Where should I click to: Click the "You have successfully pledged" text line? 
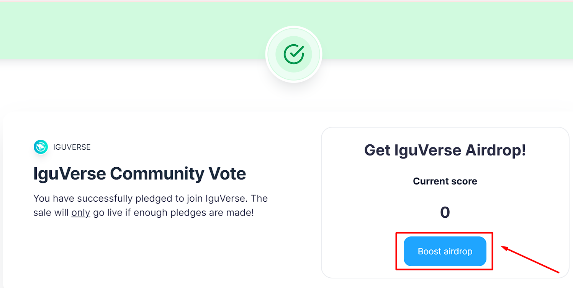click(150, 199)
